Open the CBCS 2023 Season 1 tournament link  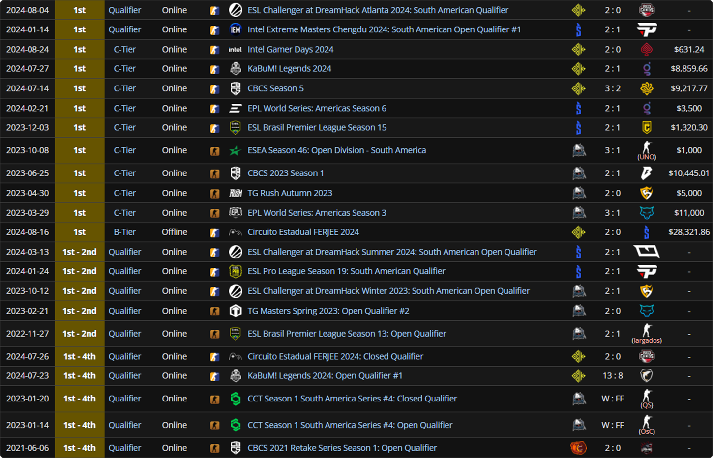point(285,173)
